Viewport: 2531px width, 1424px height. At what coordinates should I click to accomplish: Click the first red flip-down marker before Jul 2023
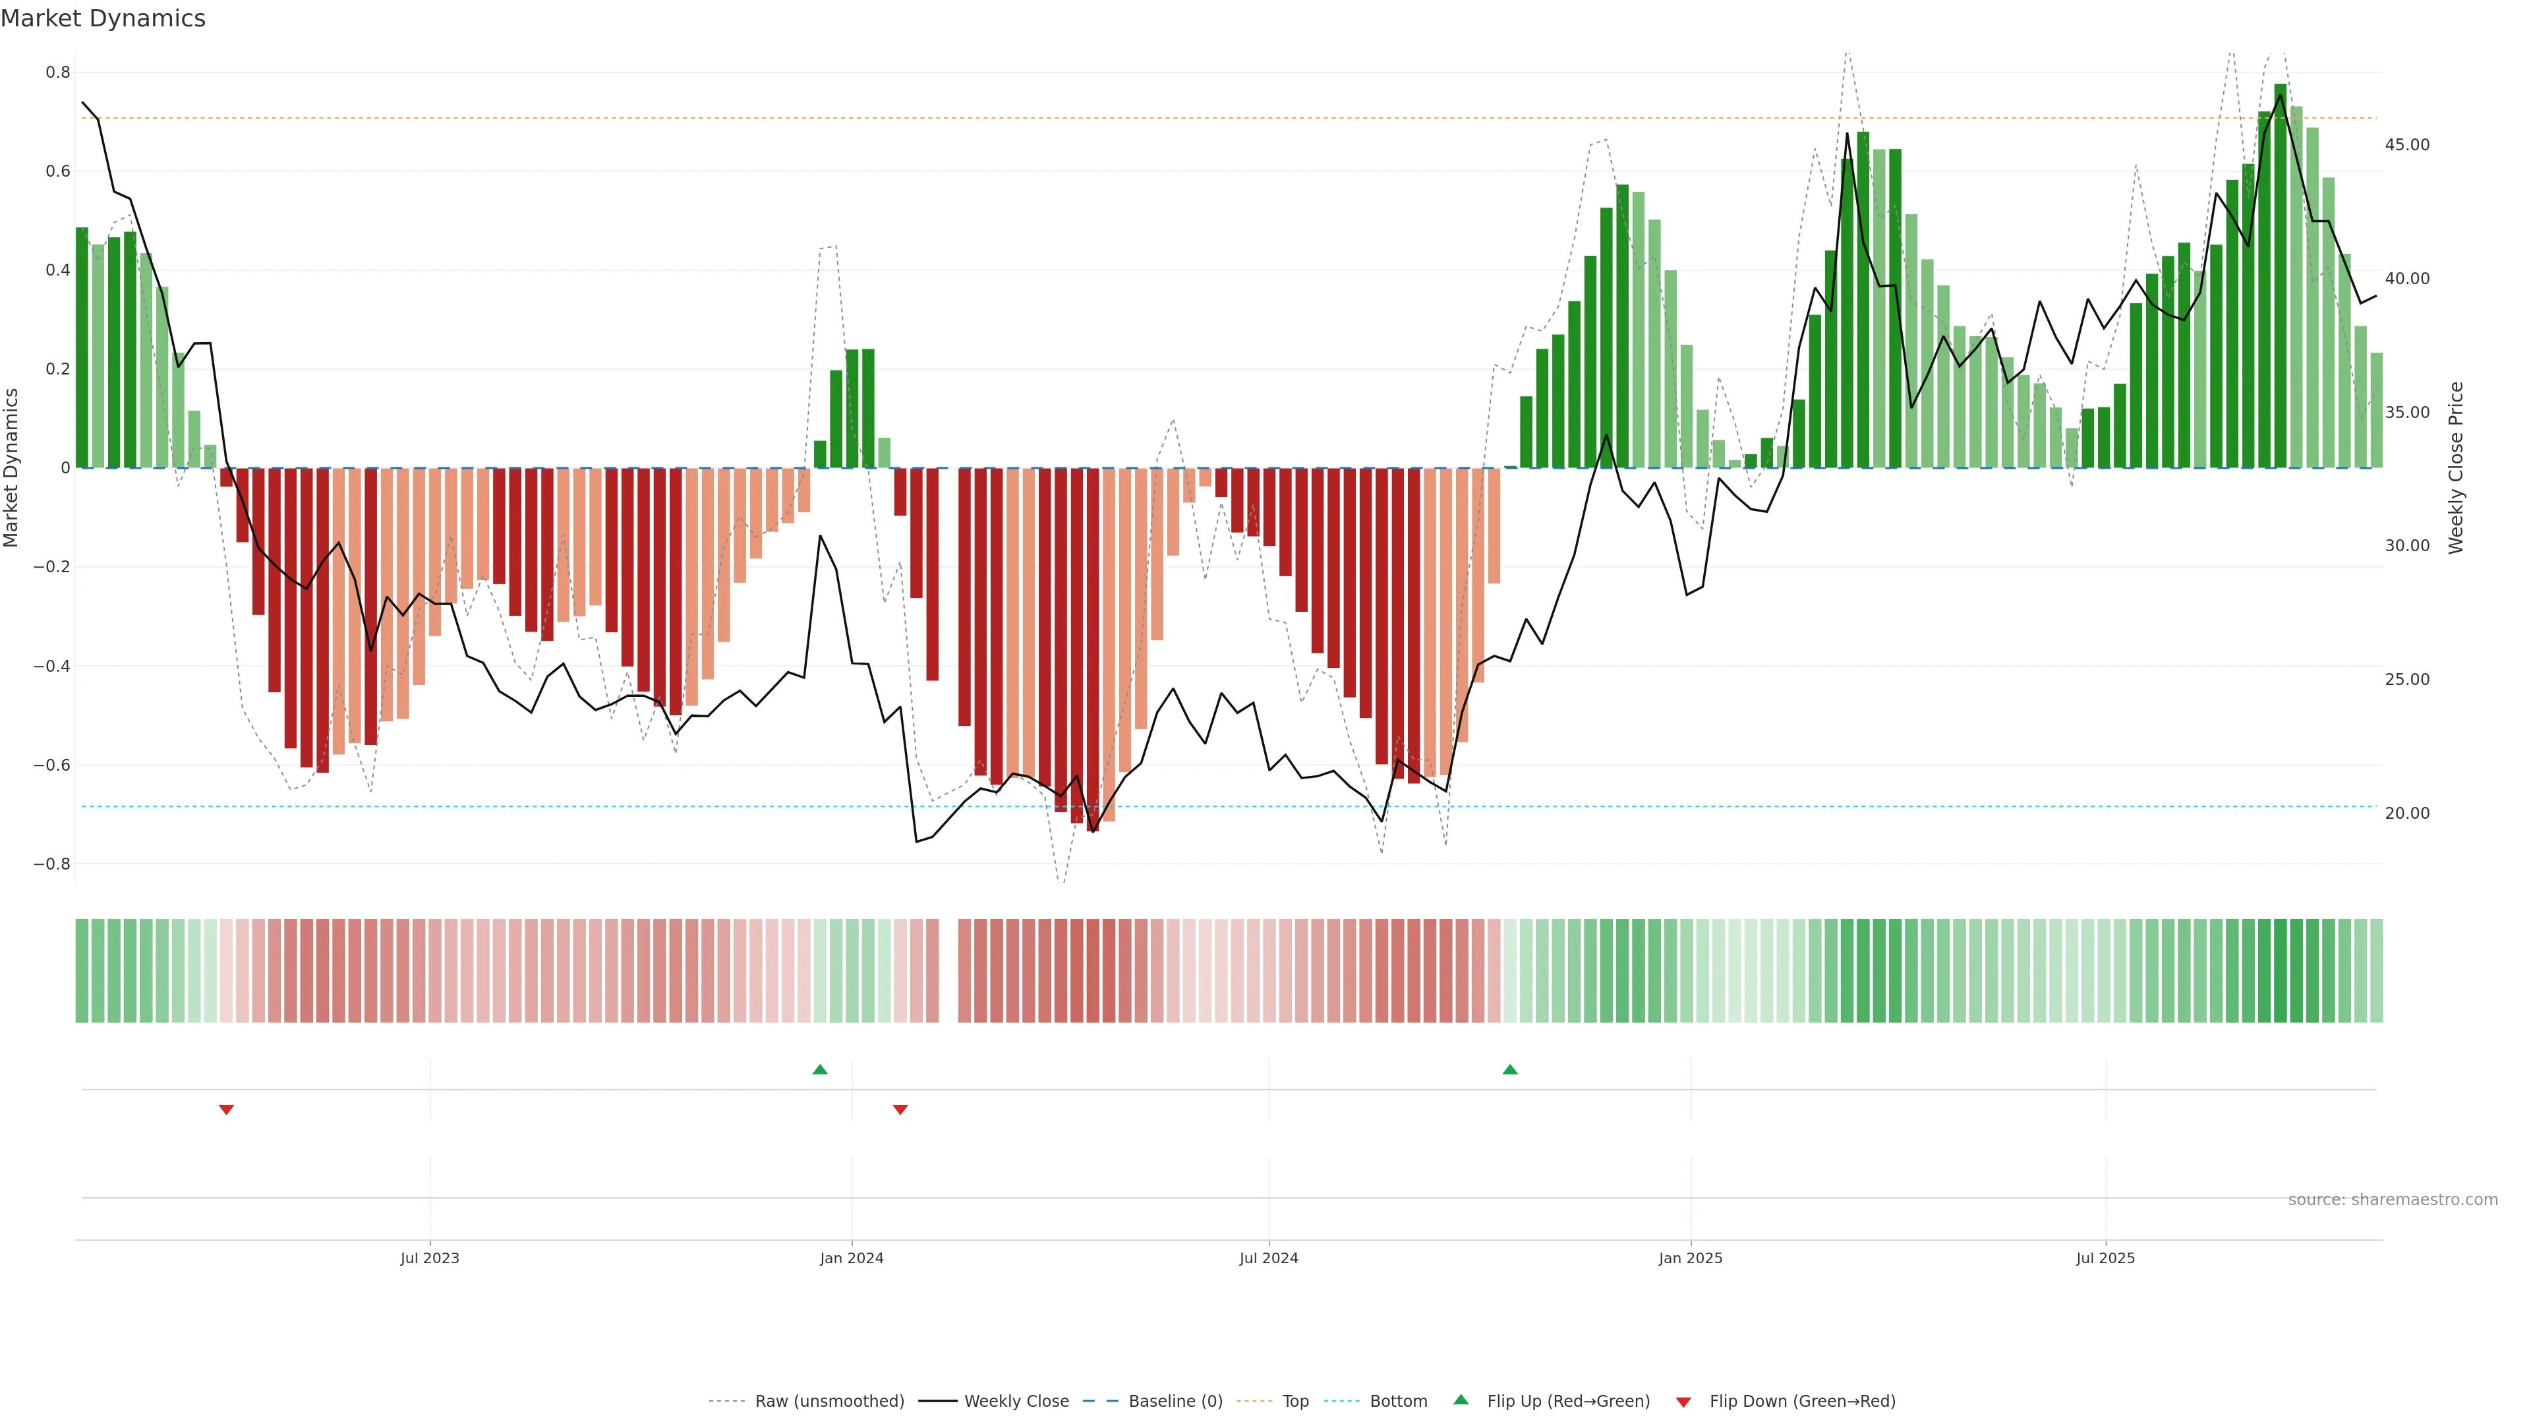226,1110
